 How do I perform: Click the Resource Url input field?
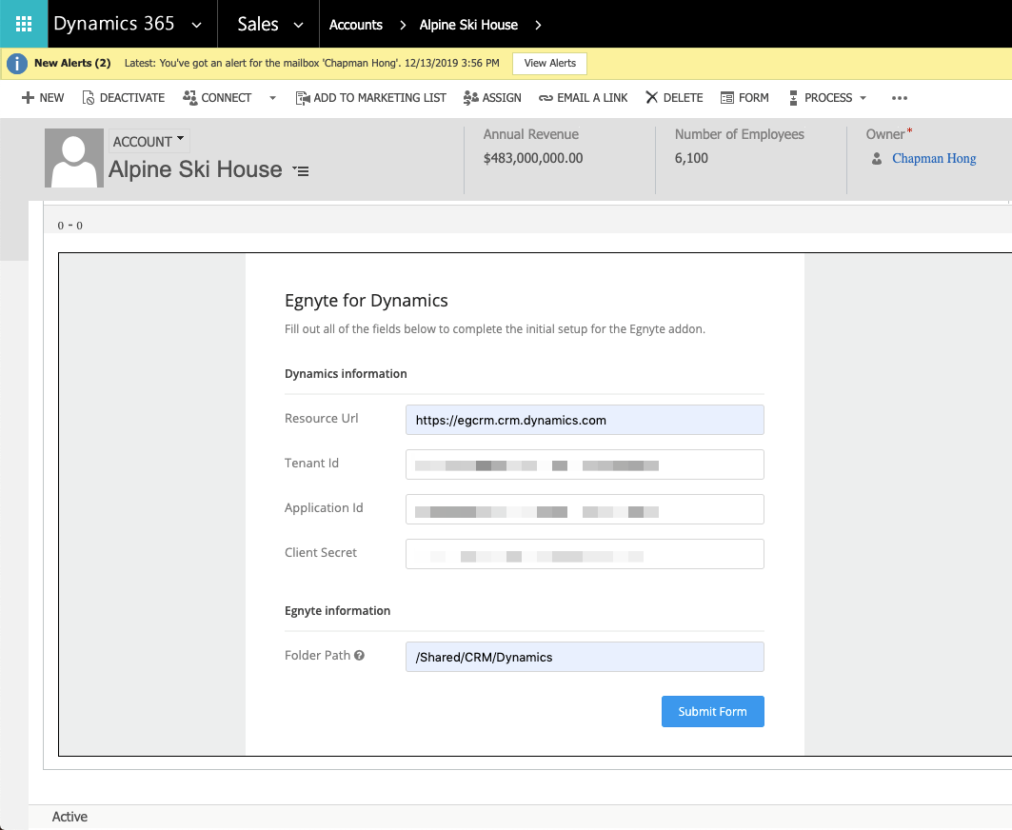(585, 420)
